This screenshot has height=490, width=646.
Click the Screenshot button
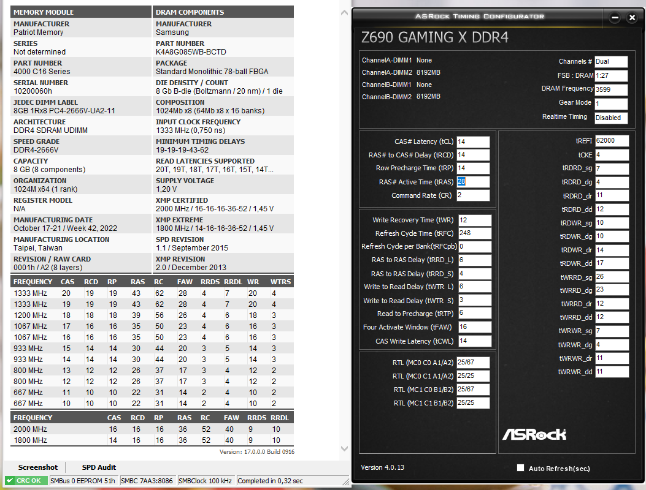coord(38,467)
